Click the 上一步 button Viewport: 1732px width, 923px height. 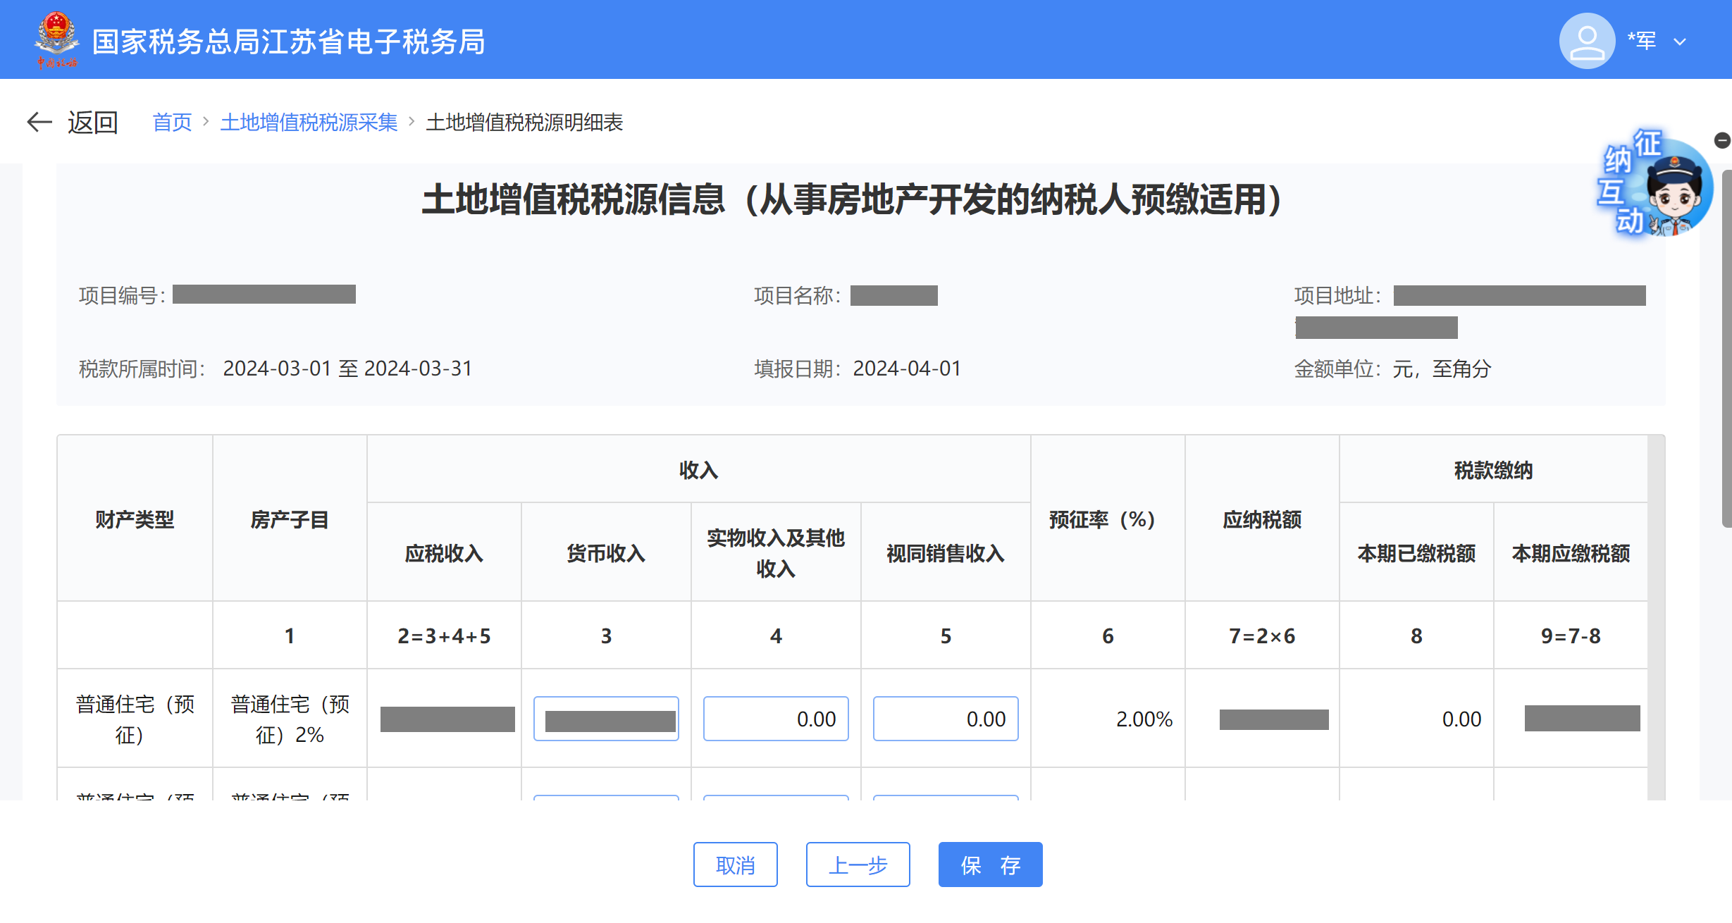coord(858,865)
